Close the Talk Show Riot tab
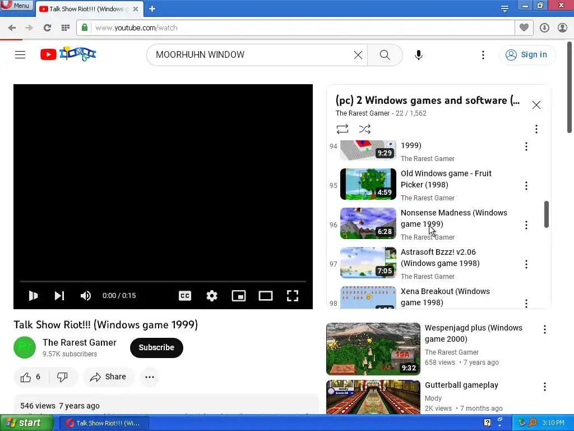Image resolution: width=574 pixels, height=431 pixels. tap(136, 9)
